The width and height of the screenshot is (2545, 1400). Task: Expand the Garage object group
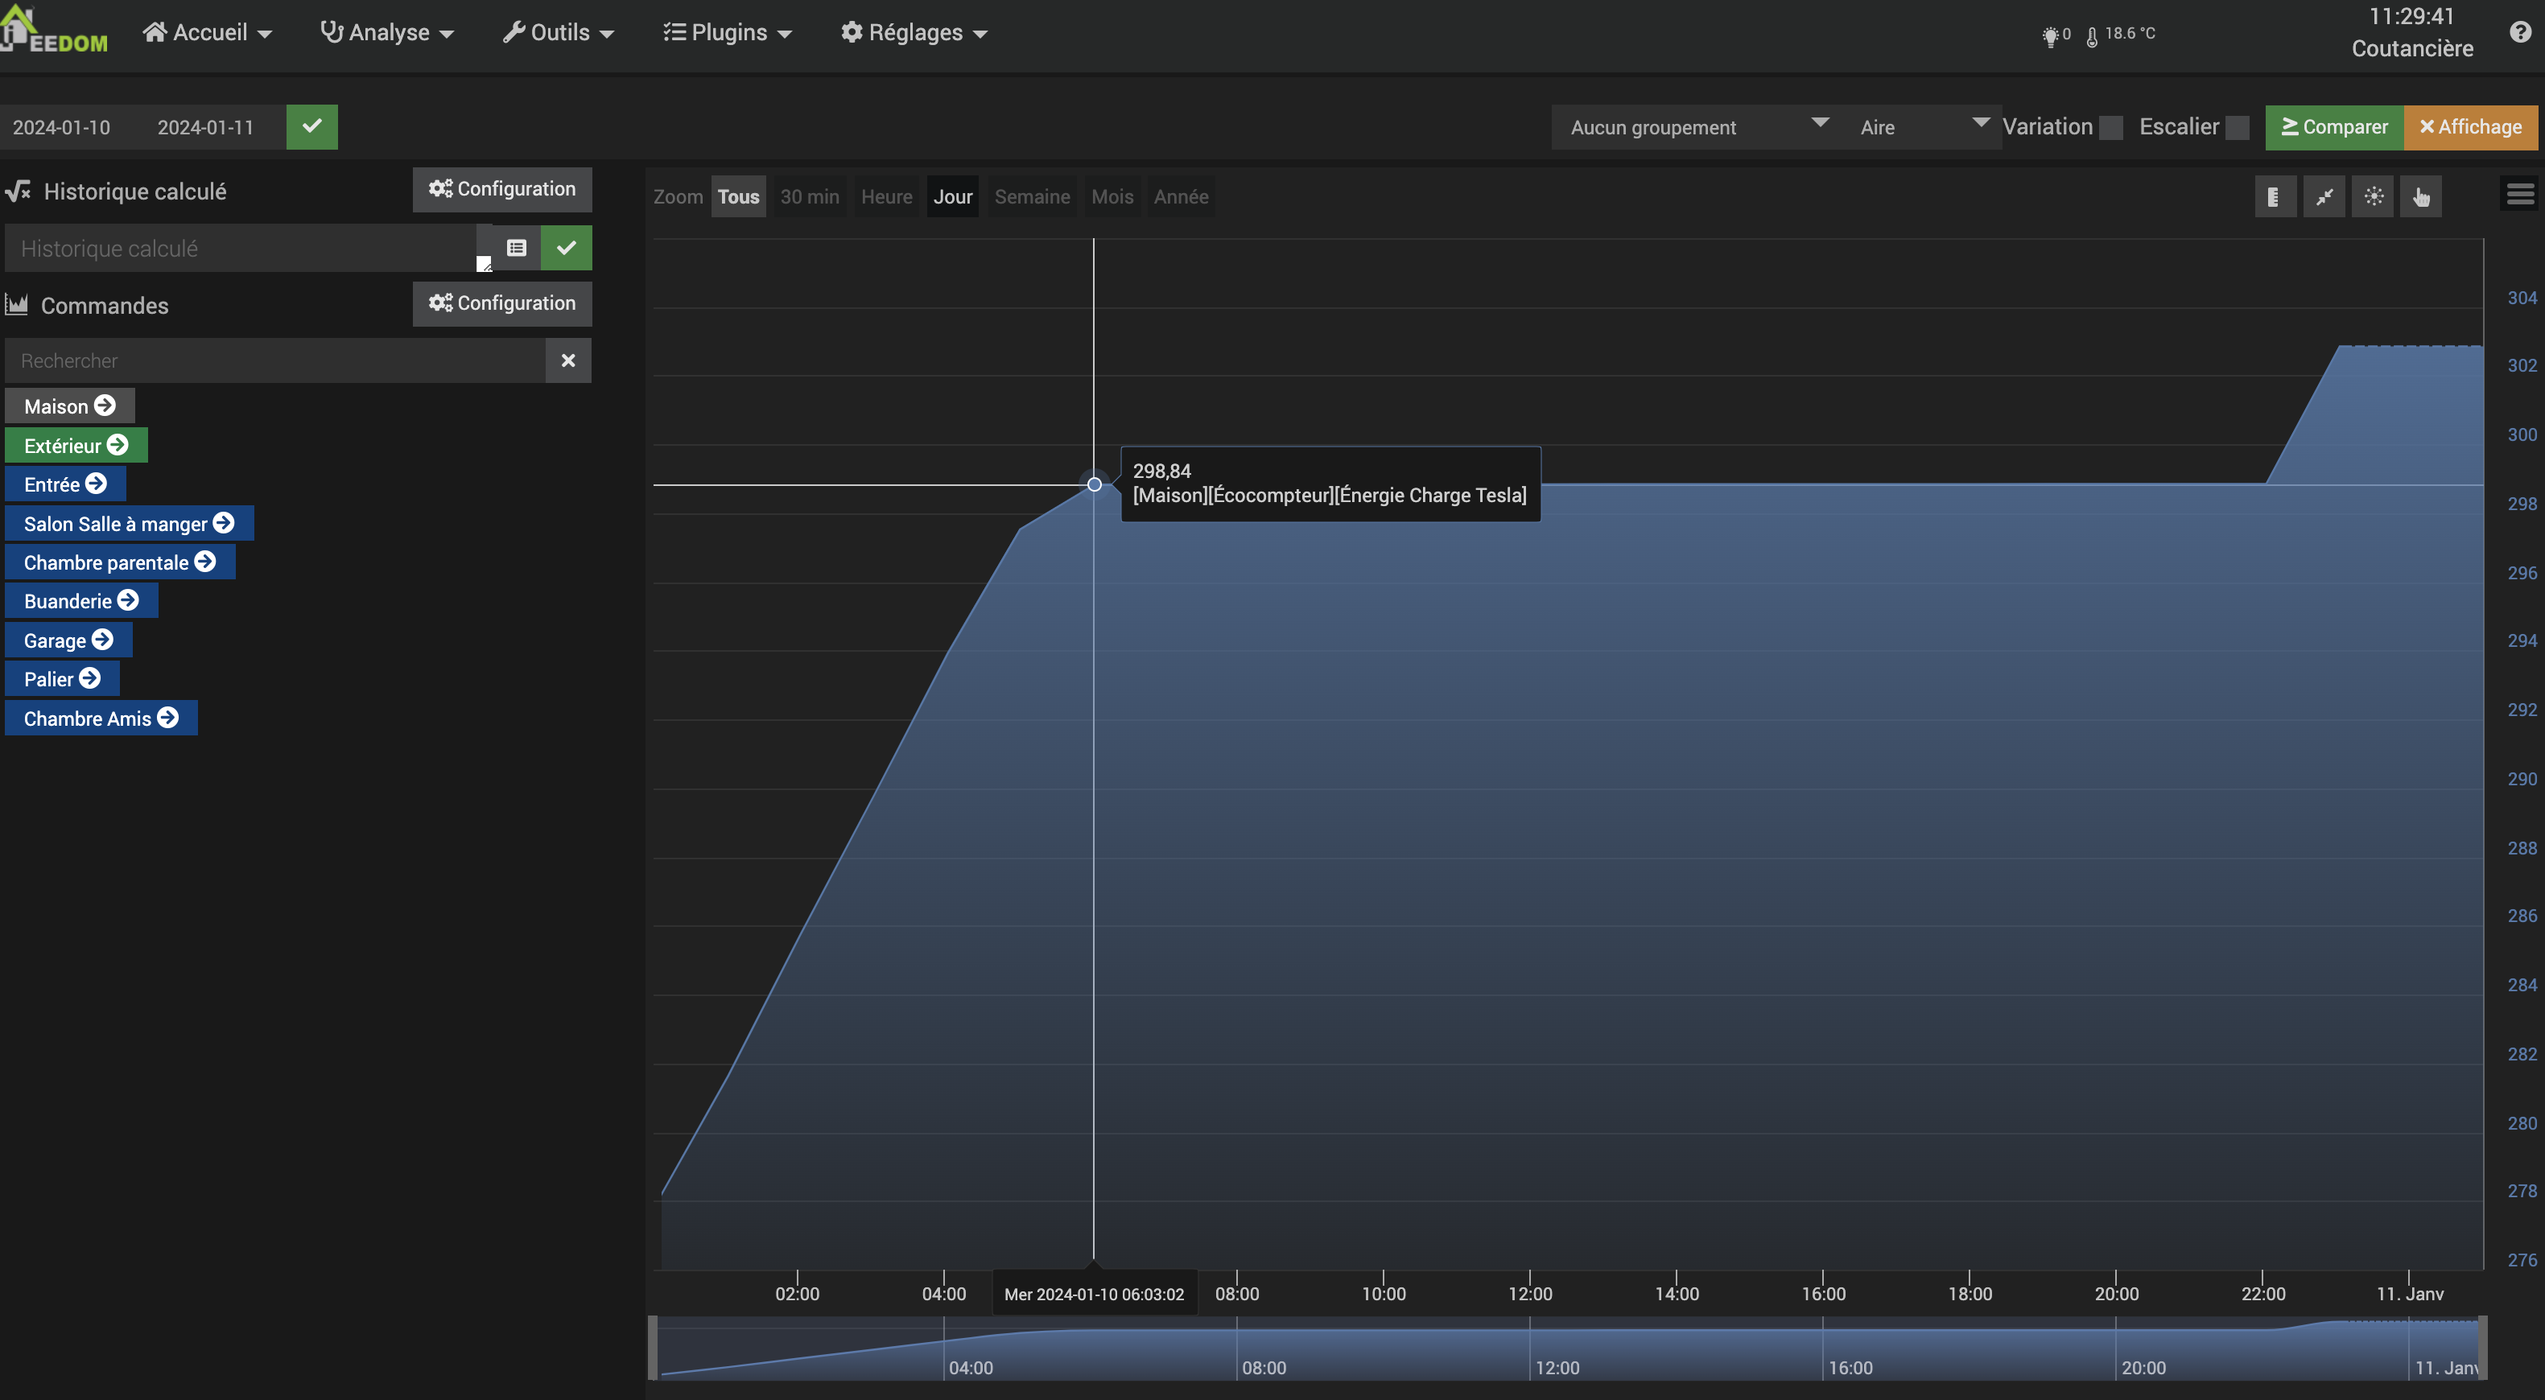(x=68, y=640)
